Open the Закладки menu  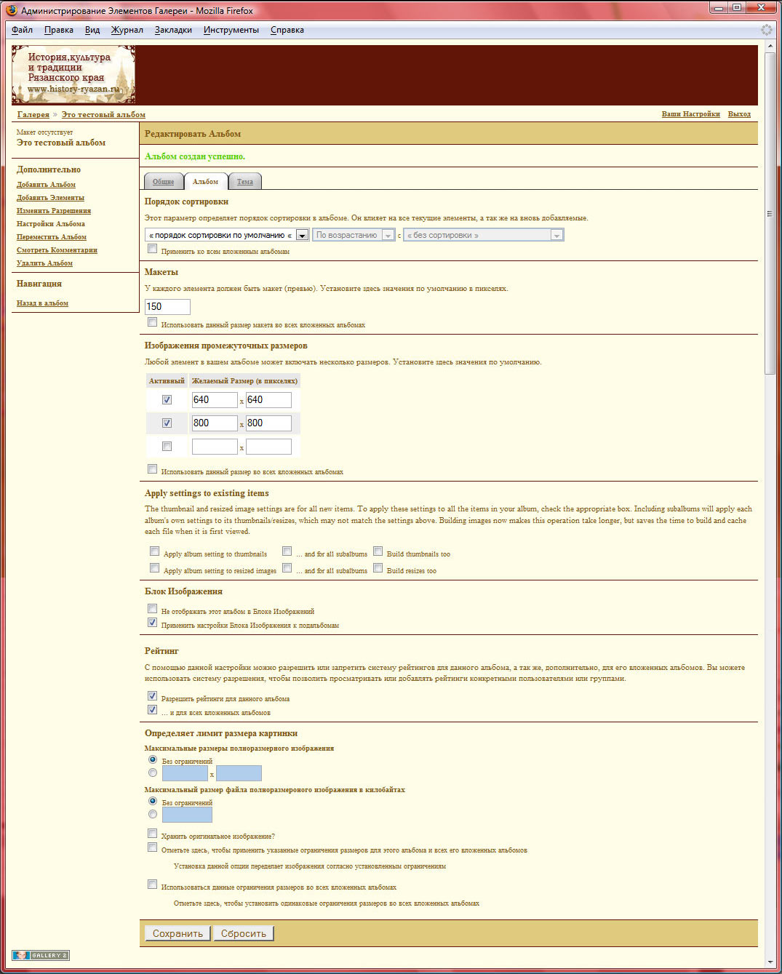click(173, 30)
